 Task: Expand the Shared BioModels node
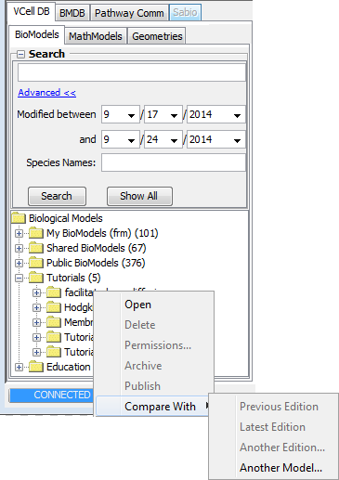tap(19, 248)
